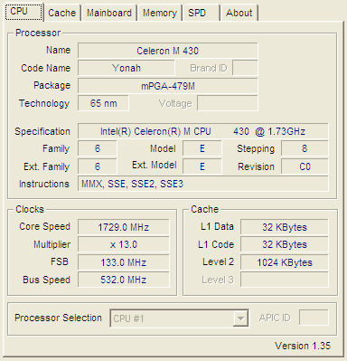Click the Instructions field MMX, SSE, SSE2, SSE3

tap(203, 184)
